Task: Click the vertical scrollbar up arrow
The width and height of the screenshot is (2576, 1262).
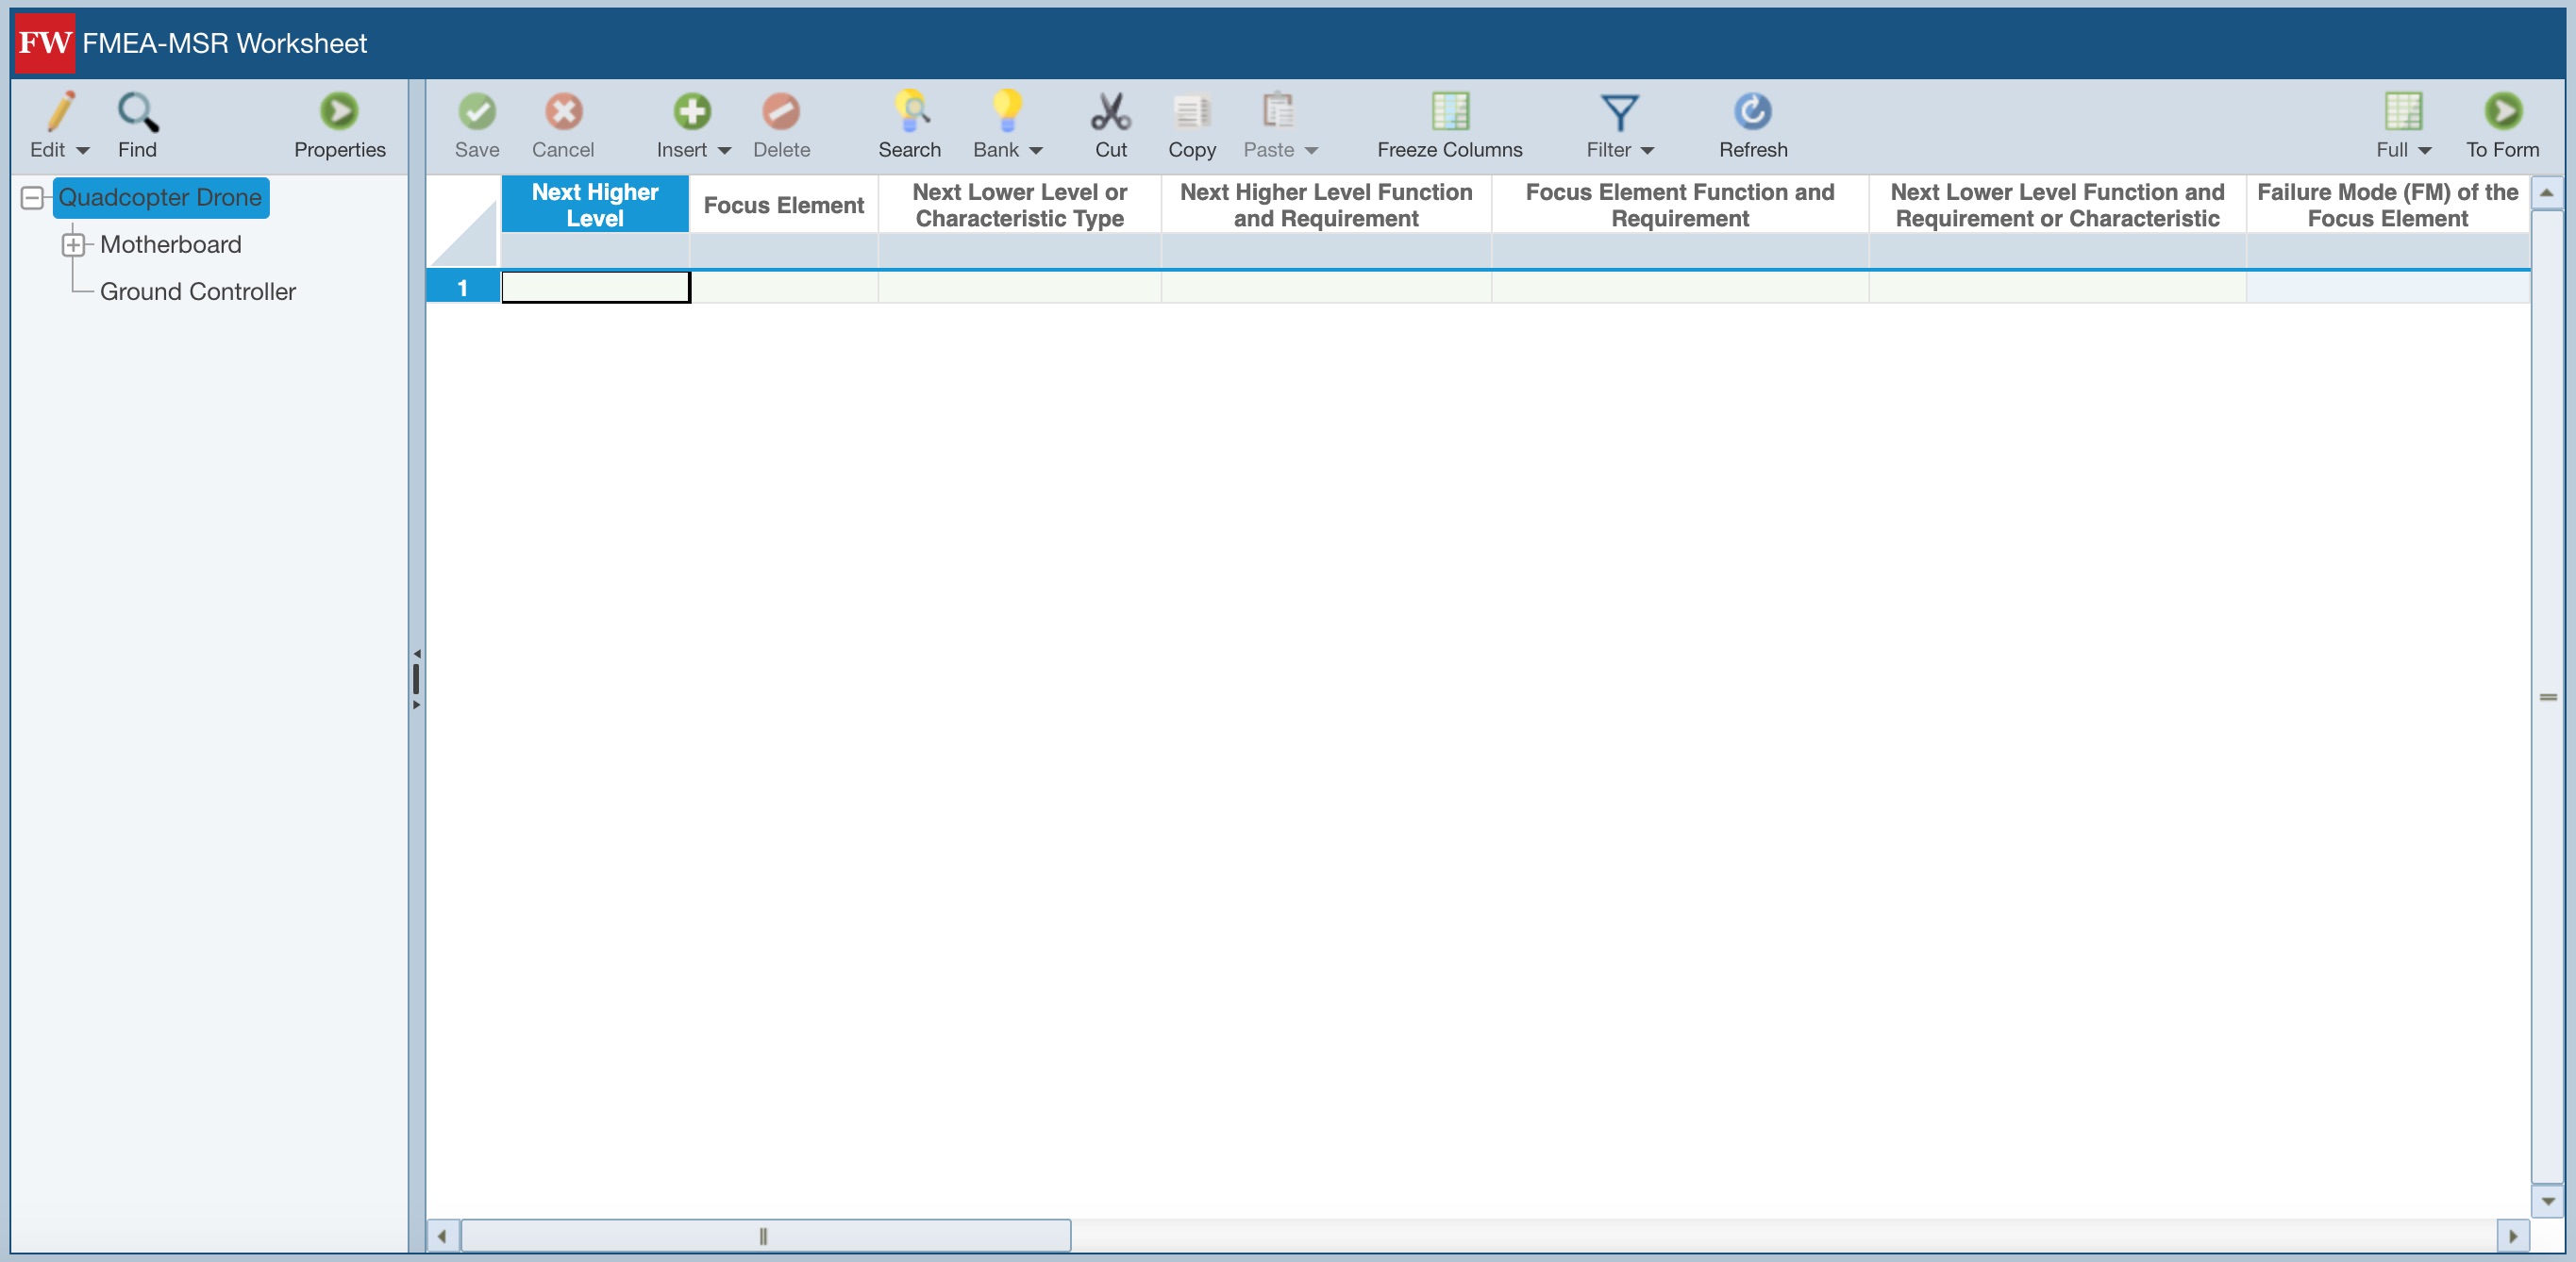Action: click(x=2547, y=192)
